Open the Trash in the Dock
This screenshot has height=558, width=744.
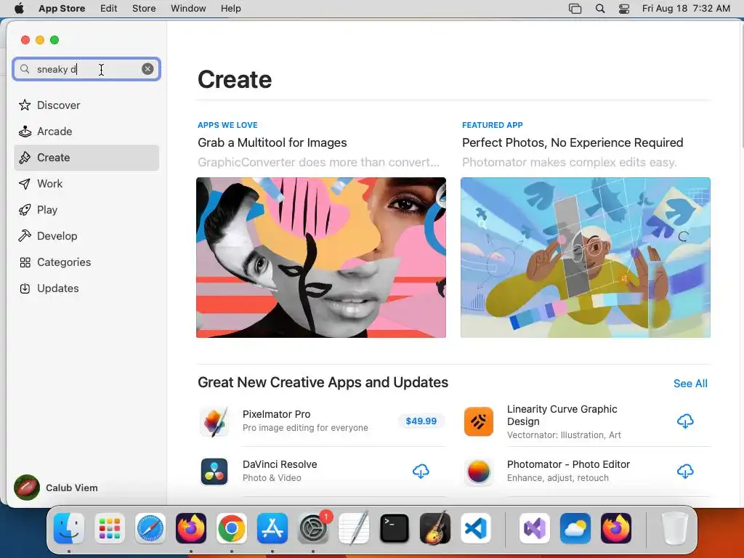675,528
